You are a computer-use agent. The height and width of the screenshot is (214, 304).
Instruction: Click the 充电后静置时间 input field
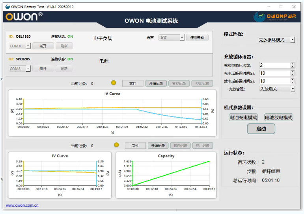click(274, 73)
